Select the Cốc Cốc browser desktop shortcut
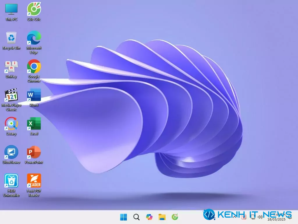The height and width of the screenshot is (224, 298). 34,12
